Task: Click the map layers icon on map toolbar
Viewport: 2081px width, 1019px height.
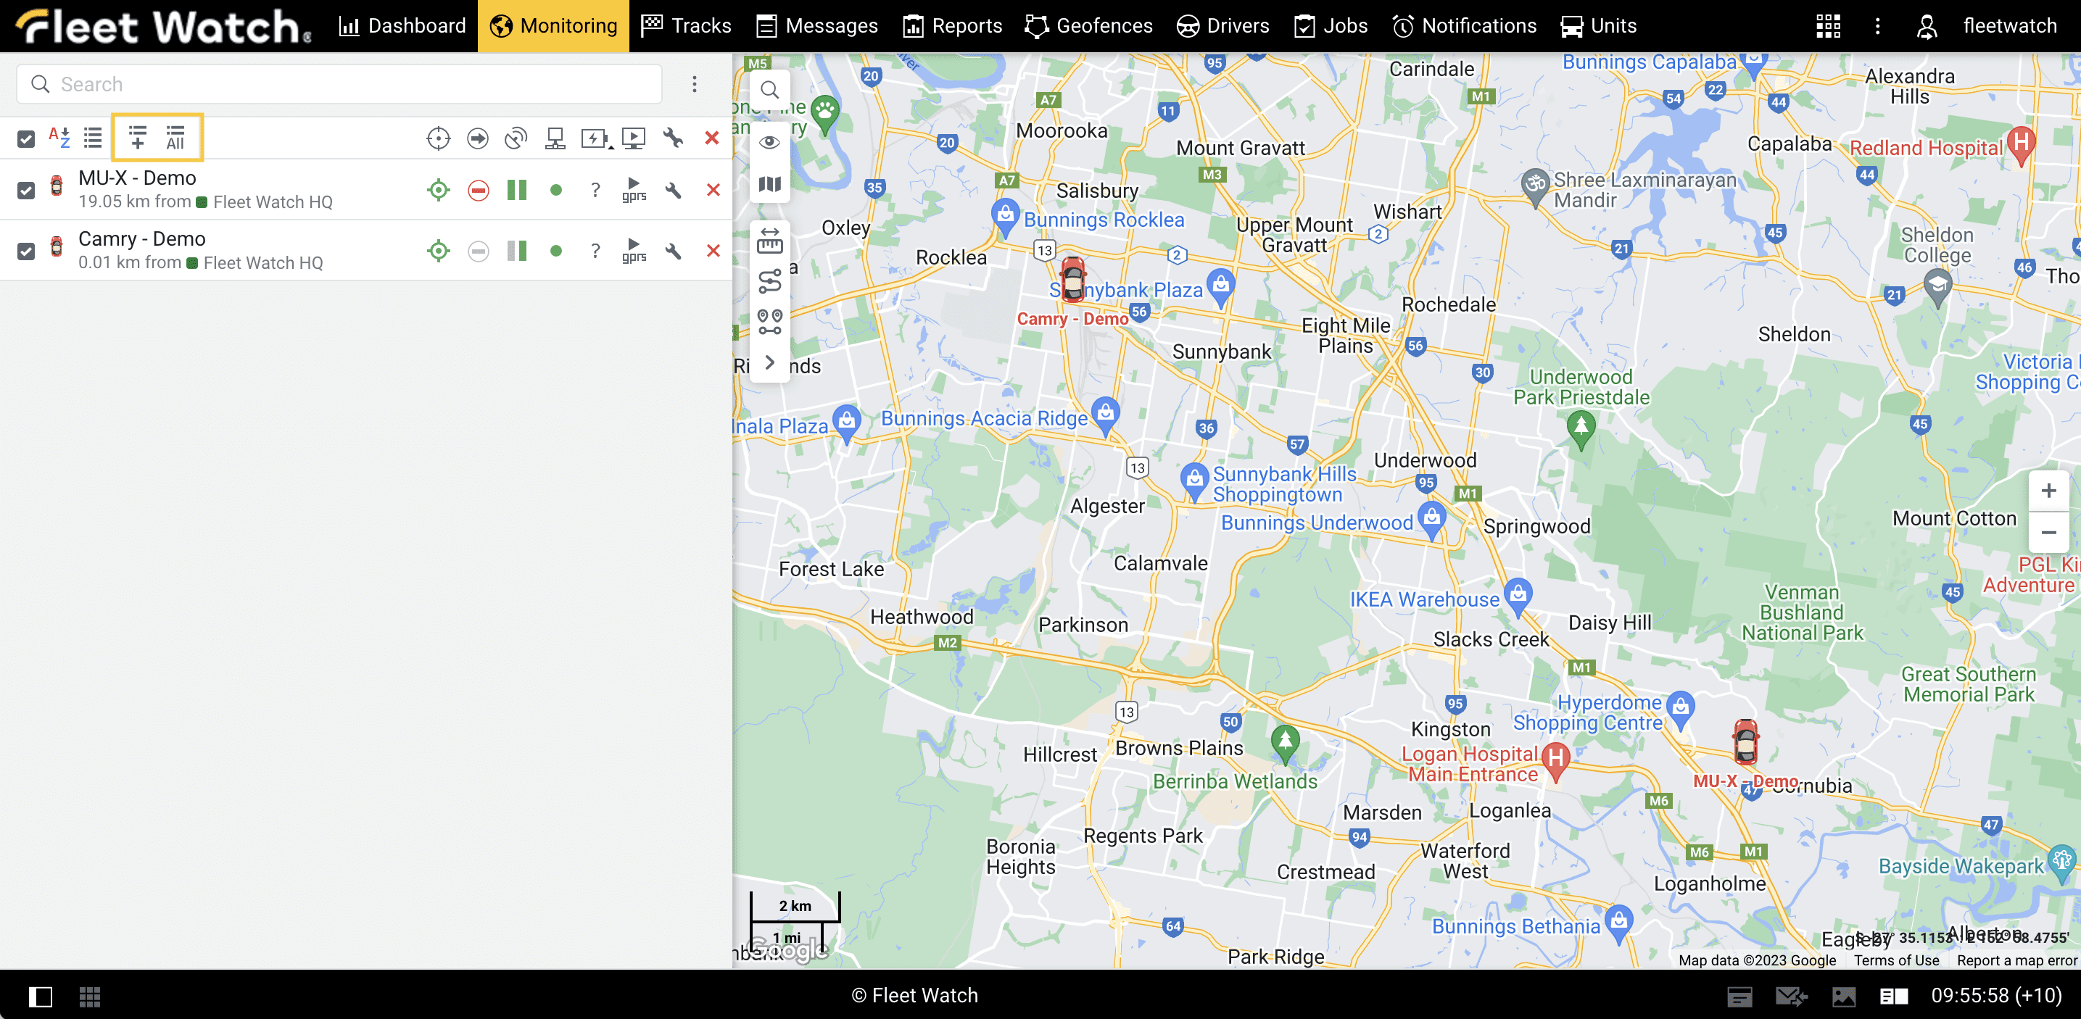Action: click(x=769, y=185)
